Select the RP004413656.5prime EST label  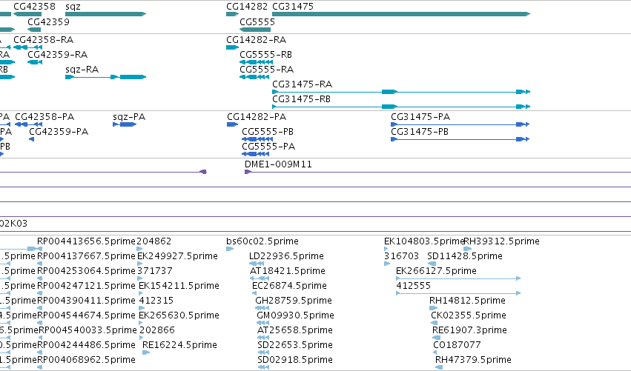86,241
